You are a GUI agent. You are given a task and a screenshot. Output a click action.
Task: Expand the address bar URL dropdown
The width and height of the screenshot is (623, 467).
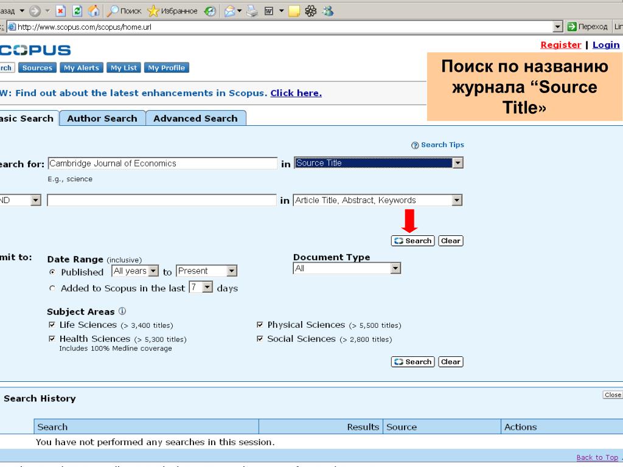(x=558, y=27)
